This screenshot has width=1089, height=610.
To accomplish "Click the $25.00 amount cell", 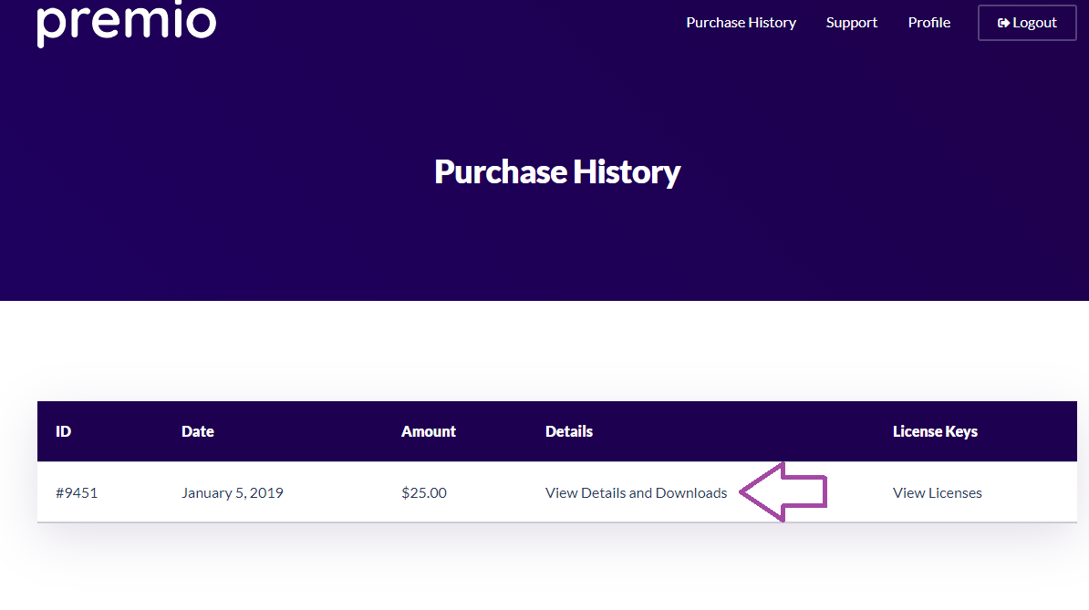I will pos(424,492).
